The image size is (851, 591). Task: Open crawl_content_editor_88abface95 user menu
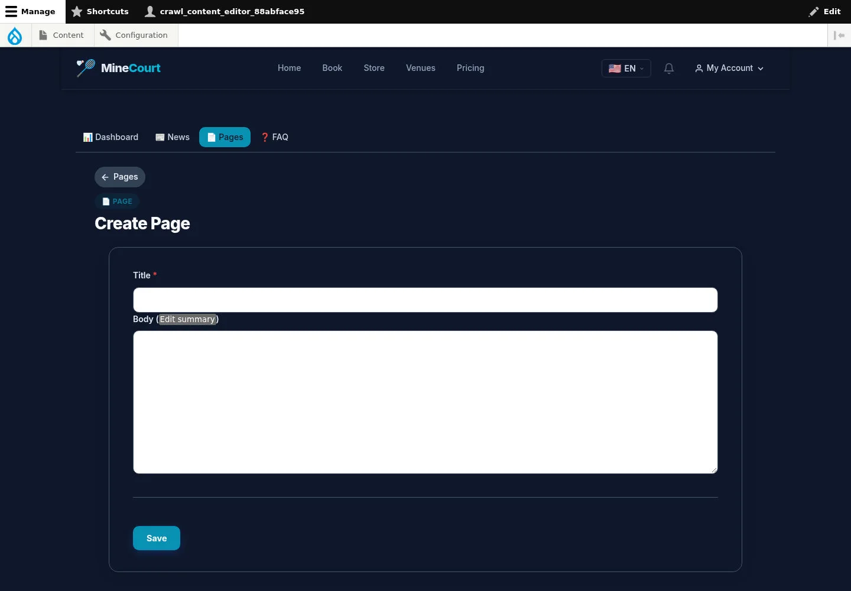pyautogui.click(x=225, y=11)
